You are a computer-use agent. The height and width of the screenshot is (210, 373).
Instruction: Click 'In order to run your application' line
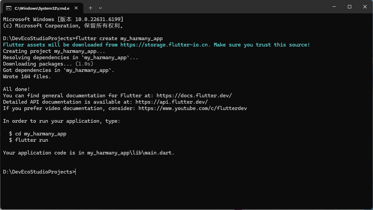click(62, 121)
